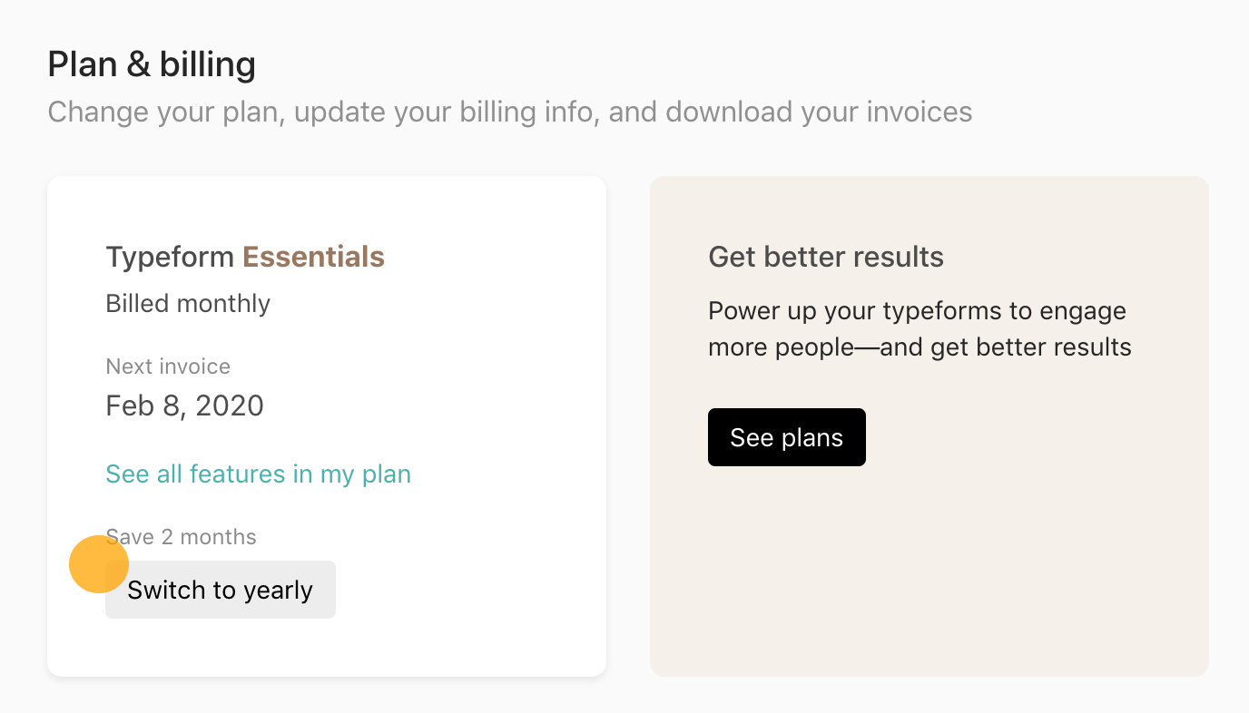The image size is (1249, 713).
Task: Switch billing to yearly
Action: 221,590
